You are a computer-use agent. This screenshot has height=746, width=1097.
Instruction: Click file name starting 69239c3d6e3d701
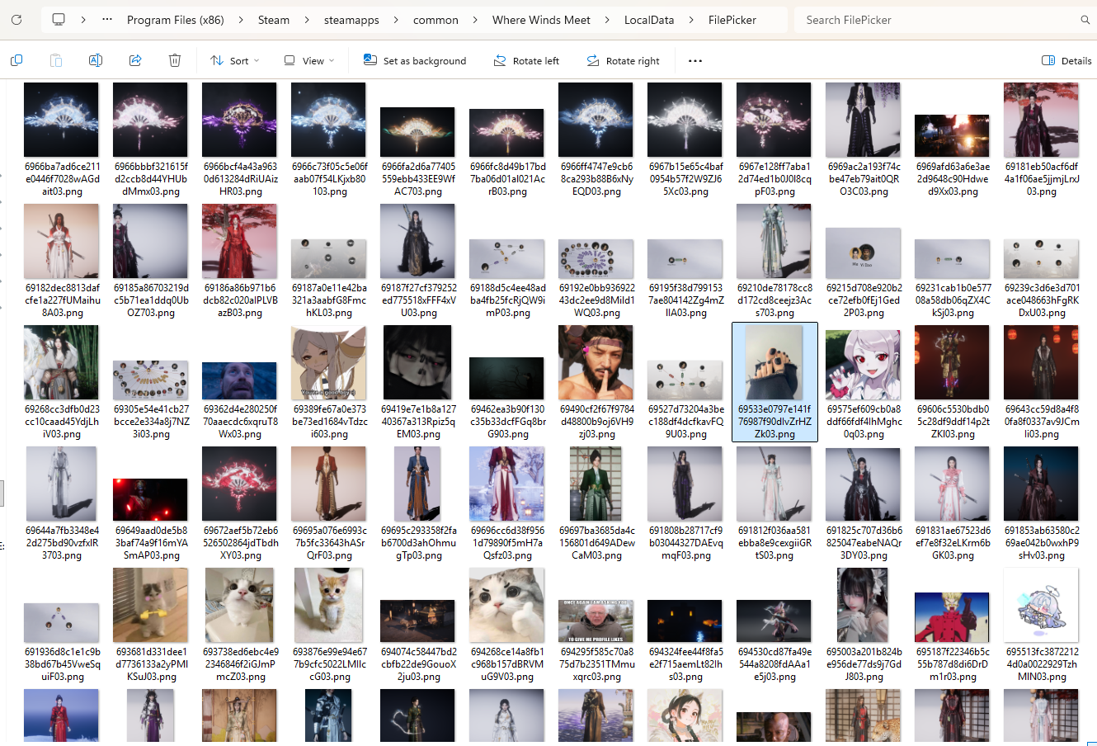pyautogui.click(x=1042, y=300)
